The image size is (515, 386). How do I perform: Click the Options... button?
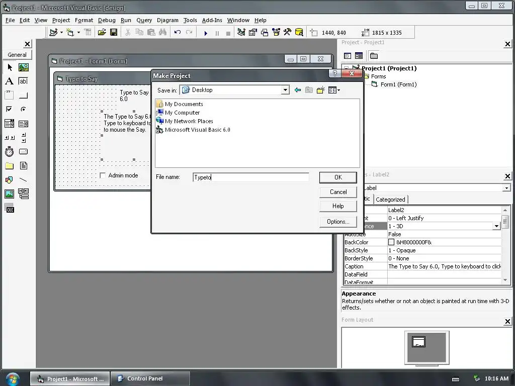(x=338, y=222)
